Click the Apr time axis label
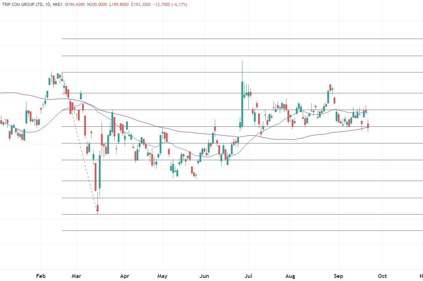Screen dimensions: 423x281 (x=124, y=276)
